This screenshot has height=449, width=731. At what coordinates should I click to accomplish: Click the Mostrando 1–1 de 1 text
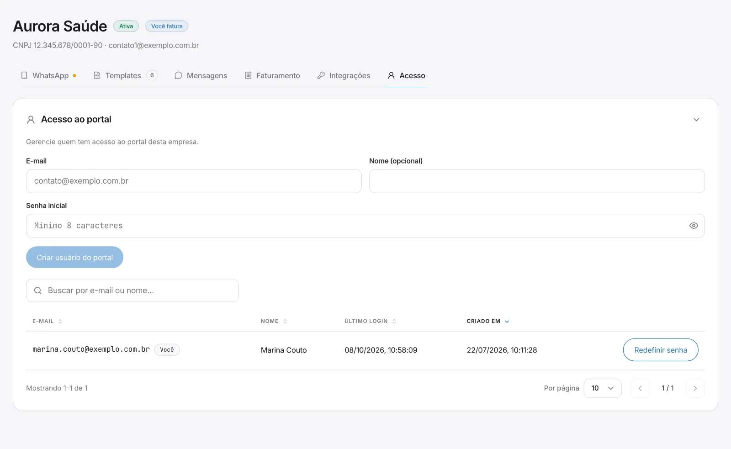pyautogui.click(x=57, y=388)
